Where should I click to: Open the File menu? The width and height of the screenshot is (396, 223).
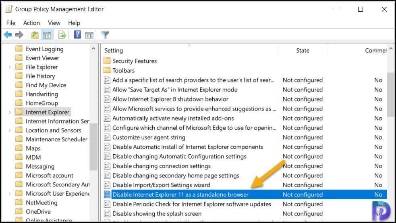point(11,23)
